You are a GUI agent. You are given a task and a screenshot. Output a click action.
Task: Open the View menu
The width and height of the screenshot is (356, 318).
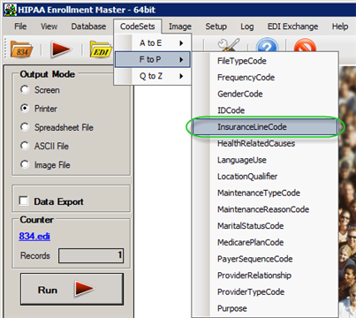click(x=49, y=26)
